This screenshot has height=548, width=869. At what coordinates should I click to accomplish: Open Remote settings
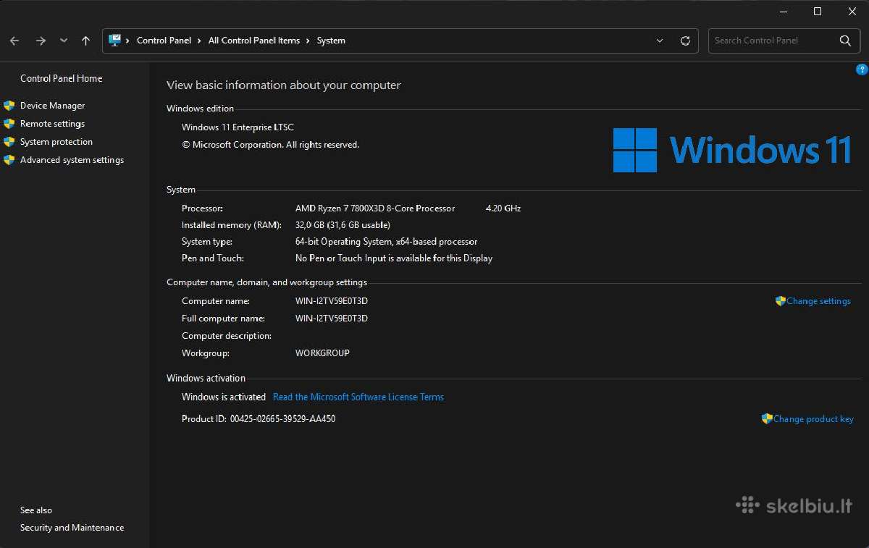pos(52,124)
